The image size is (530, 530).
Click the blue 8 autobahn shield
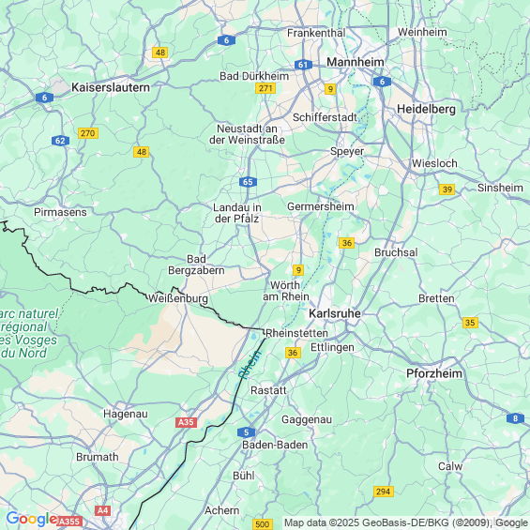515,418
